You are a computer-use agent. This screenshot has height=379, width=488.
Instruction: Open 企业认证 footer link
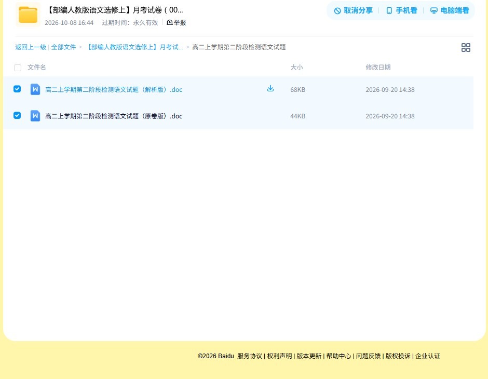(428, 356)
